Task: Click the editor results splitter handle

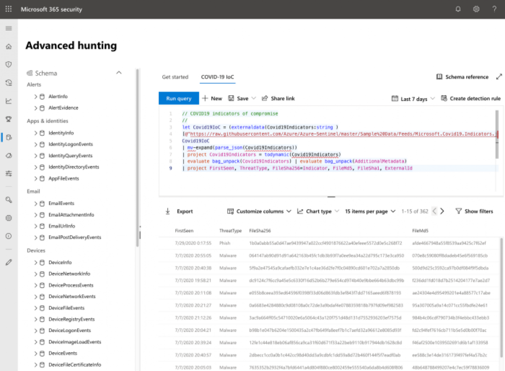Action: click(x=331, y=196)
